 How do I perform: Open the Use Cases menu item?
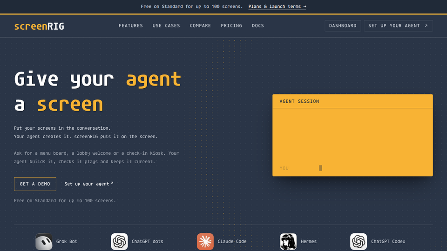[x=166, y=26]
